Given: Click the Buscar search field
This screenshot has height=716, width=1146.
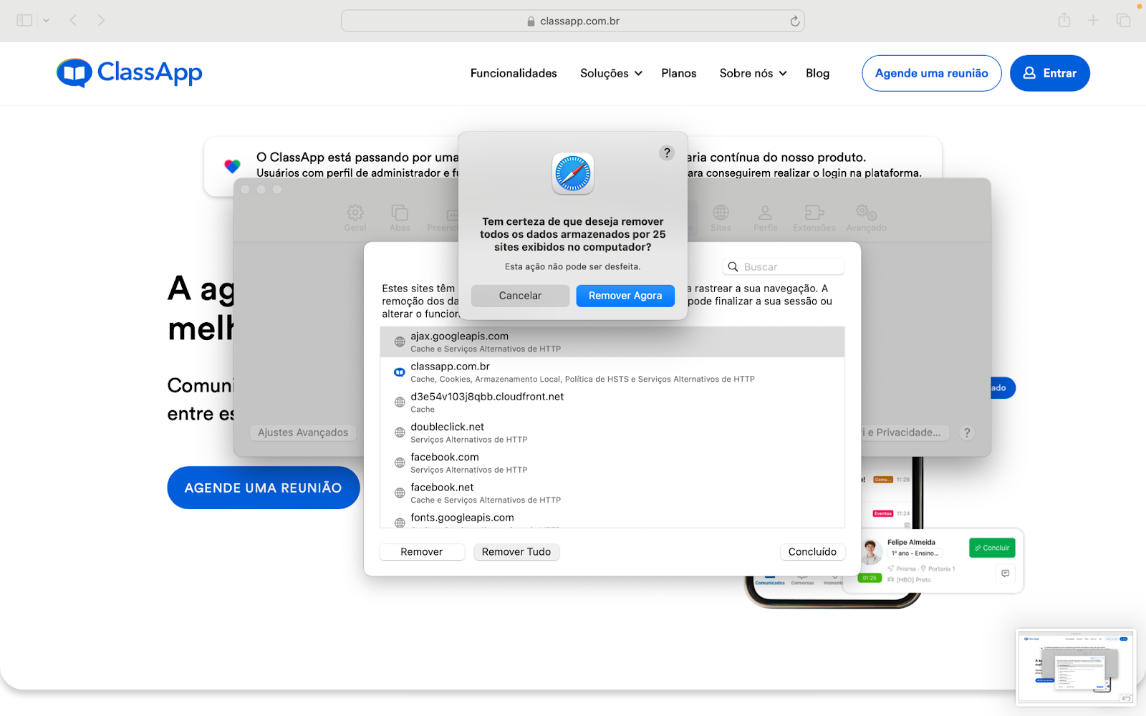Looking at the screenshot, I should click(784, 266).
